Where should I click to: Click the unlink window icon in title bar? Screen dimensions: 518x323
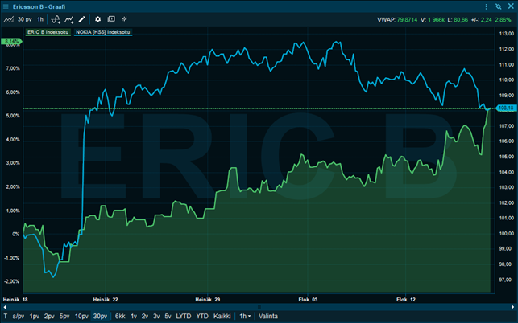[499, 6]
